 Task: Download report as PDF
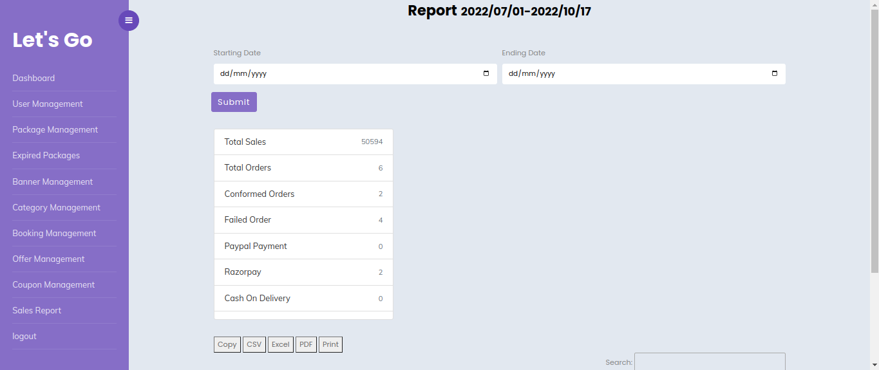pyautogui.click(x=306, y=344)
